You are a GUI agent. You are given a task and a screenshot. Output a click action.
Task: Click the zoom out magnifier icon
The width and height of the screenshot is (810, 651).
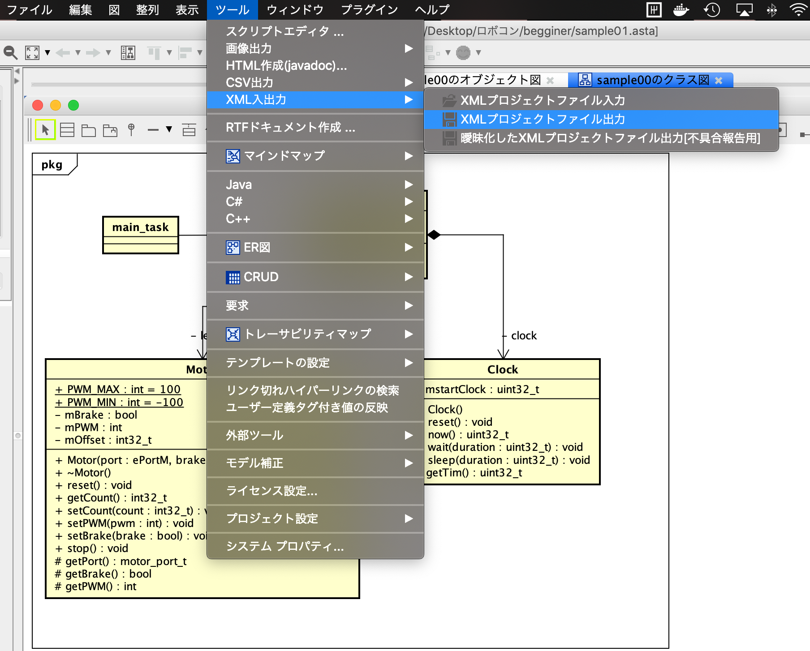(x=10, y=53)
